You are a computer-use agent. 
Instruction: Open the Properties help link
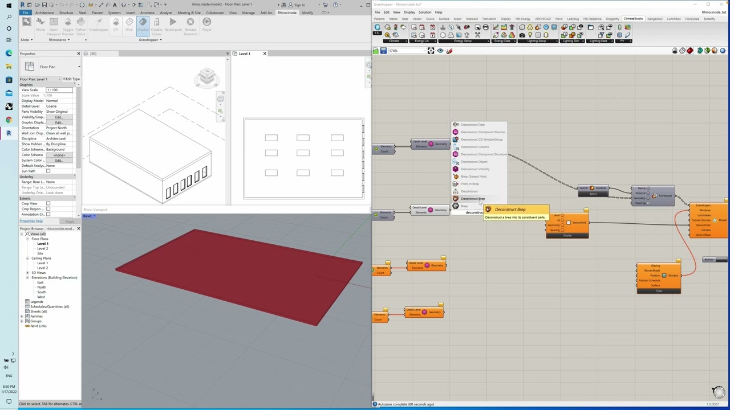[x=31, y=221]
